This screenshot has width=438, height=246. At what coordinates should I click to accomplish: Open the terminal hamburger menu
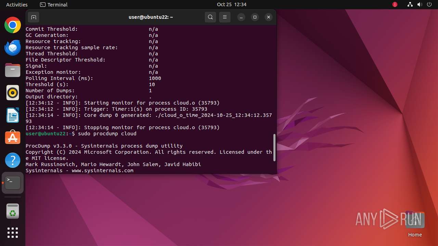click(224, 17)
